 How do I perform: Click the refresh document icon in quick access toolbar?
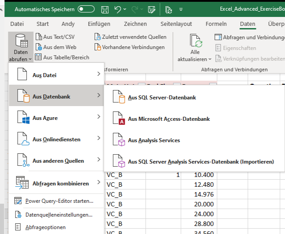point(169,10)
